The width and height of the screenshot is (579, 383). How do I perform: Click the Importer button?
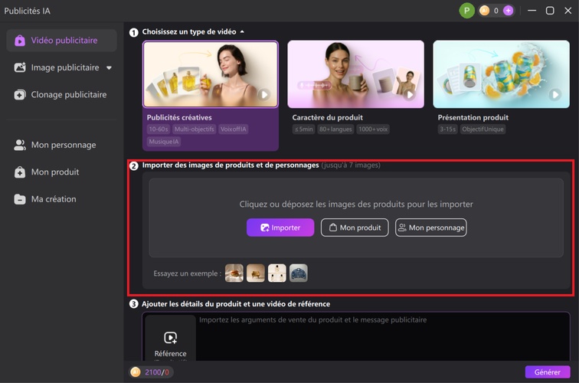[x=280, y=228]
